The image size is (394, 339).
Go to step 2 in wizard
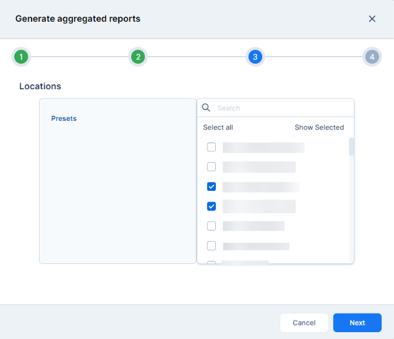coord(138,57)
